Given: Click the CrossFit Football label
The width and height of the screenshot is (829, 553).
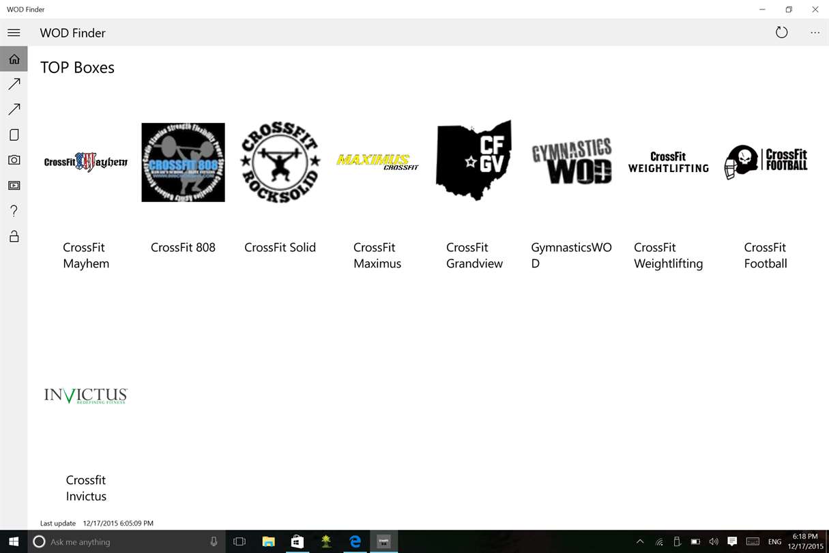Looking at the screenshot, I should coord(766,255).
